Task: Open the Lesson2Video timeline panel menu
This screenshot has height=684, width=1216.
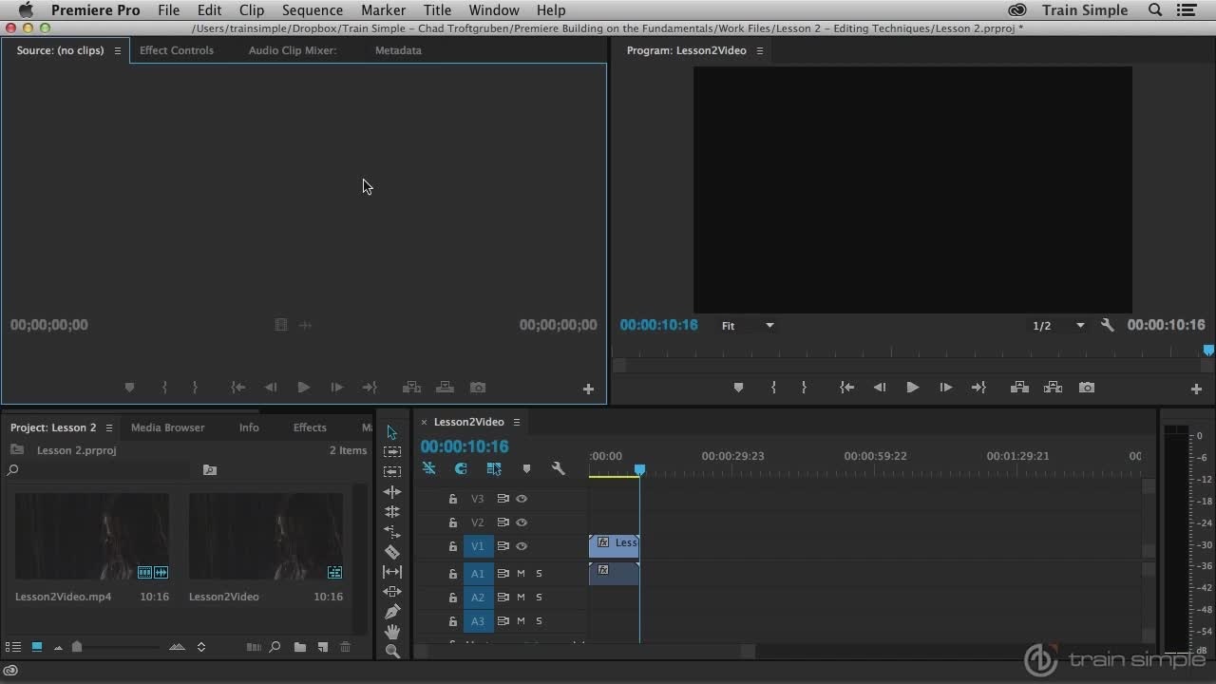Action: pos(517,422)
